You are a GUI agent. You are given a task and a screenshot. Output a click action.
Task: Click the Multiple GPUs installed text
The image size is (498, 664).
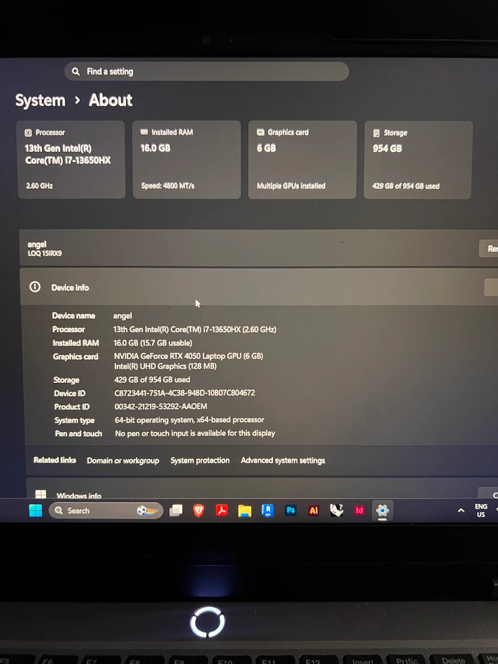pos(291,186)
